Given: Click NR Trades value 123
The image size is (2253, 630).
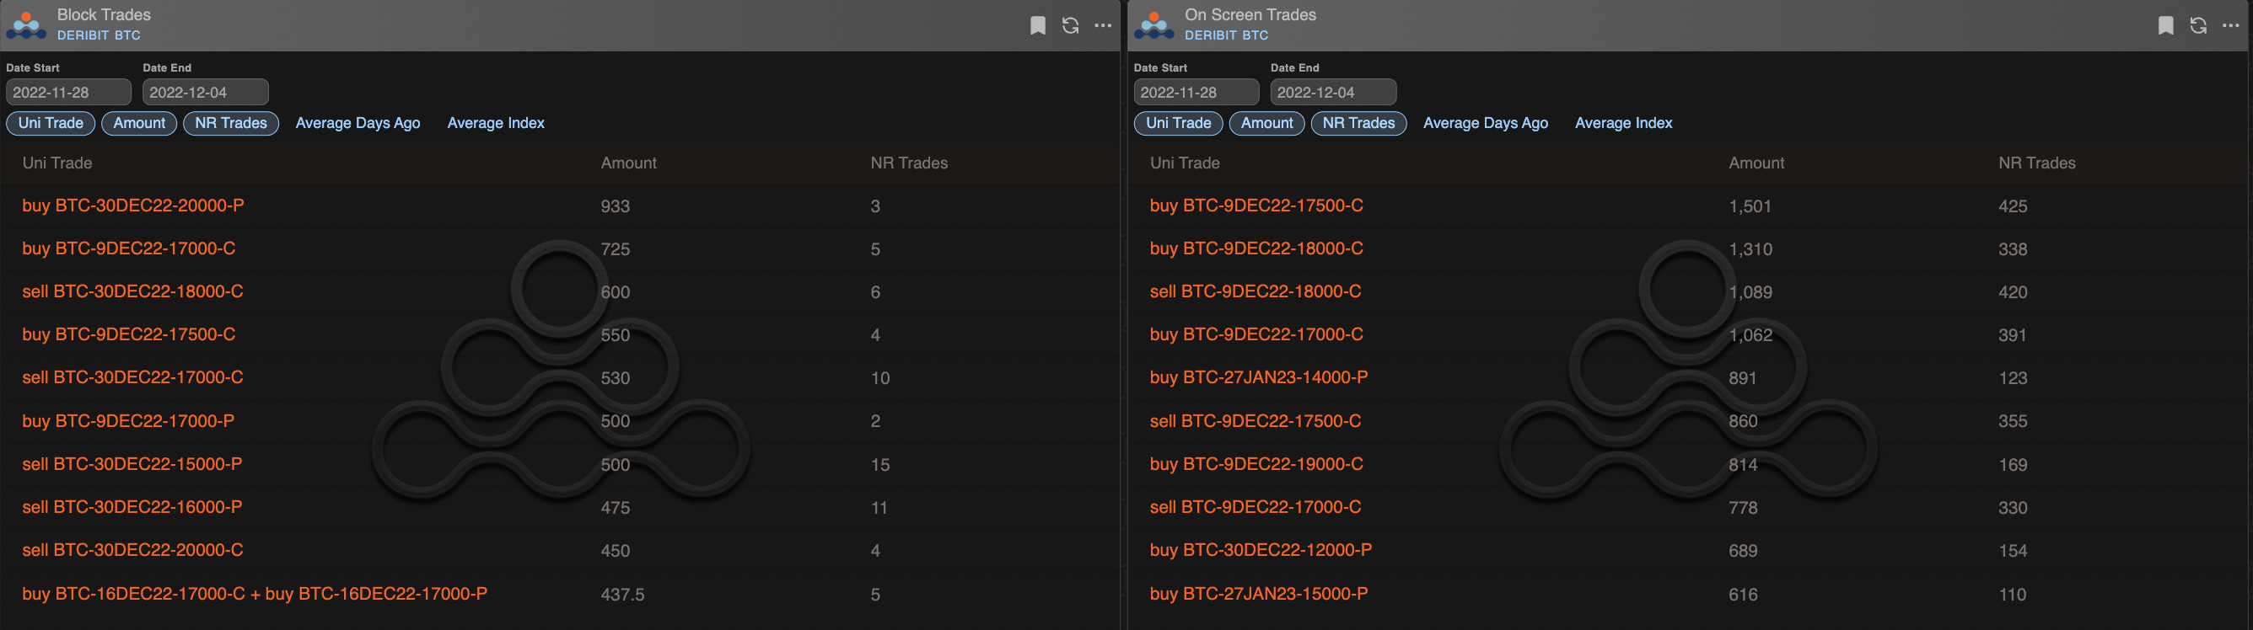Looking at the screenshot, I should coord(2012,378).
